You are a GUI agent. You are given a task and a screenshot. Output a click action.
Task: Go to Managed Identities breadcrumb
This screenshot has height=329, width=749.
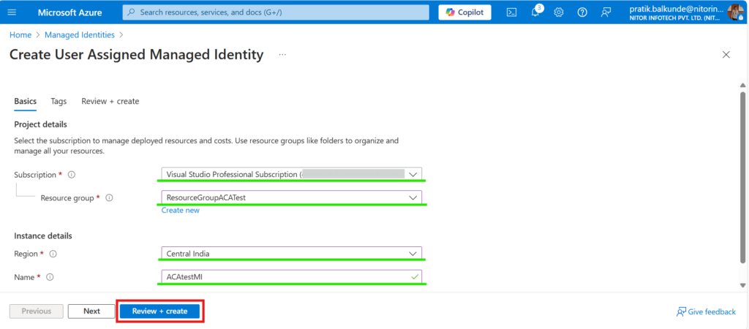coord(80,35)
